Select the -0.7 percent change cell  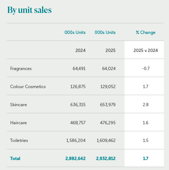point(146,69)
